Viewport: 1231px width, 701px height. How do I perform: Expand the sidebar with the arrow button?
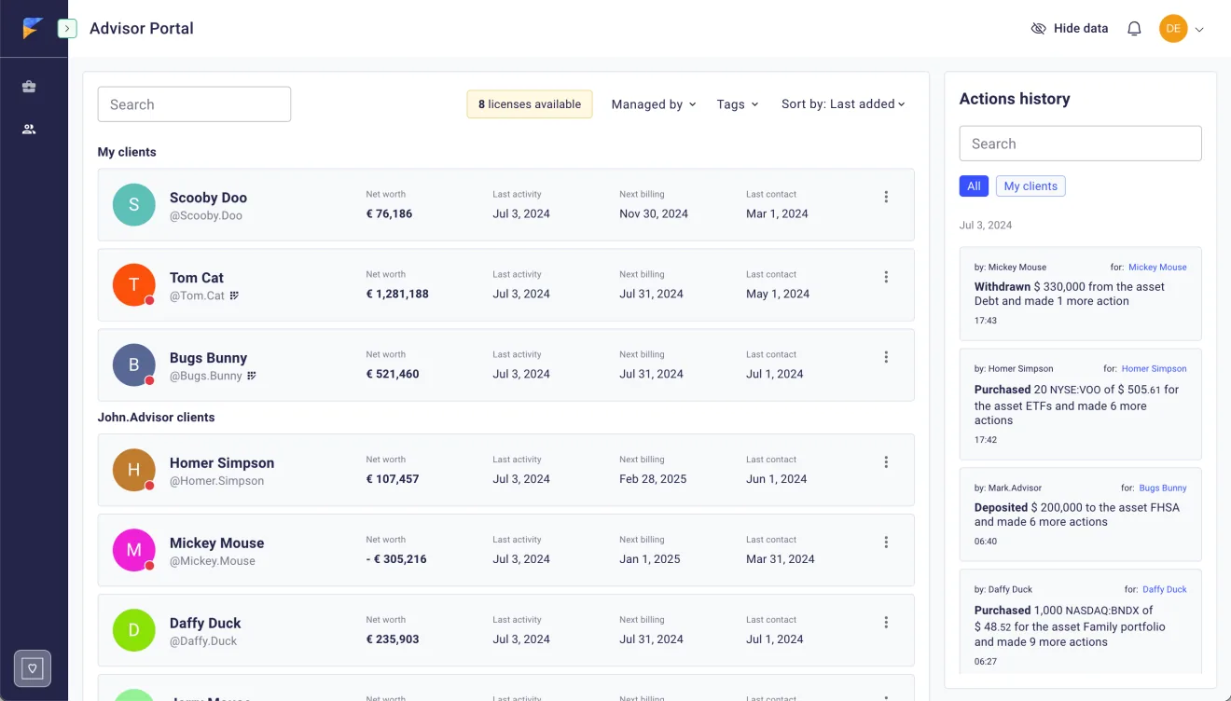pyautogui.click(x=67, y=29)
